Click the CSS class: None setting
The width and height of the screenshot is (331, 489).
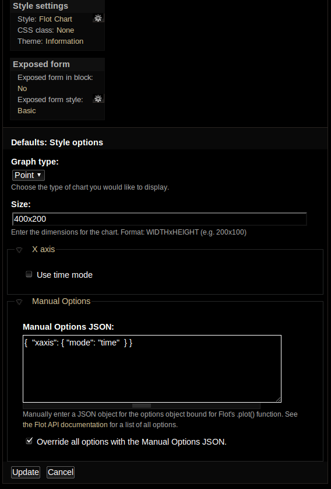click(x=46, y=30)
